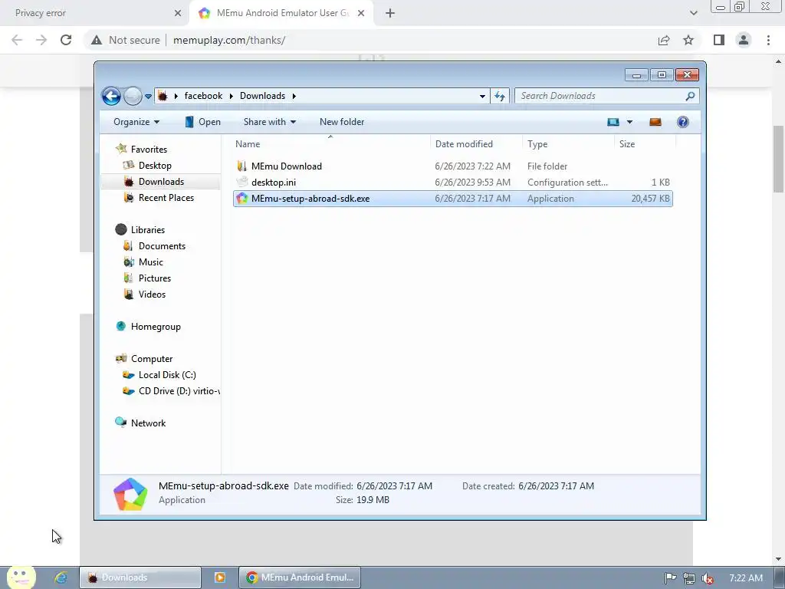Screen dimensions: 785x589
Task: Click the refresh button beside address bar
Action: 500,96
